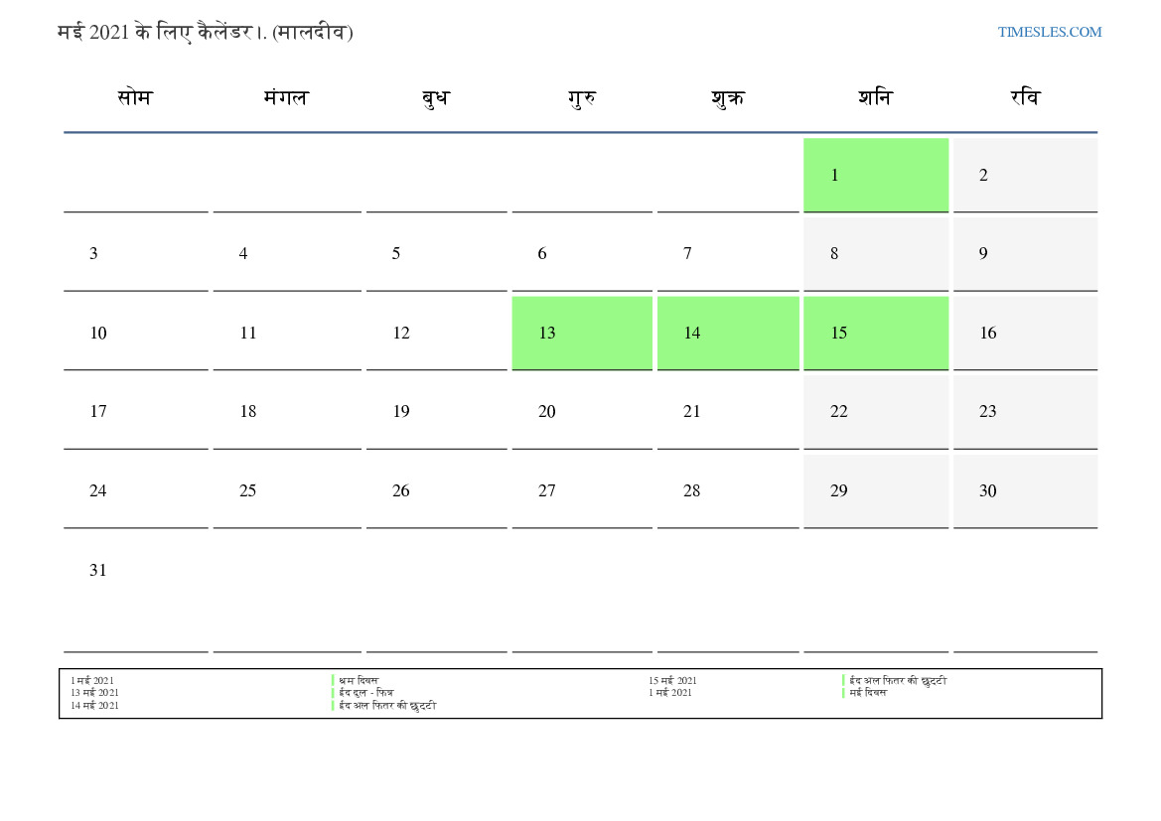Select the बुध weekday header
The width and height of the screenshot is (1161, 821).
click(x=435, y=97)
